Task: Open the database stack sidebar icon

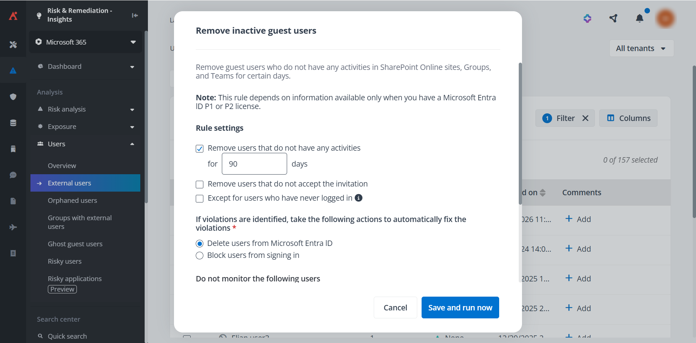Action: click(13, 123)
